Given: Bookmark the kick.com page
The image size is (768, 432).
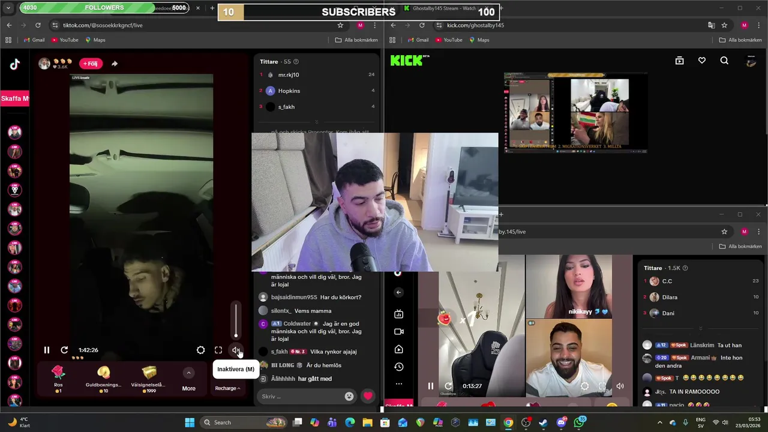Looking at the screenshot, I should tap(724, 25).
